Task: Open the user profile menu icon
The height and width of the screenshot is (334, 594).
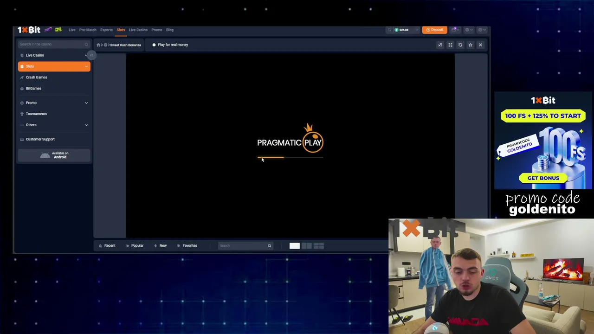Action: point(469,30)
